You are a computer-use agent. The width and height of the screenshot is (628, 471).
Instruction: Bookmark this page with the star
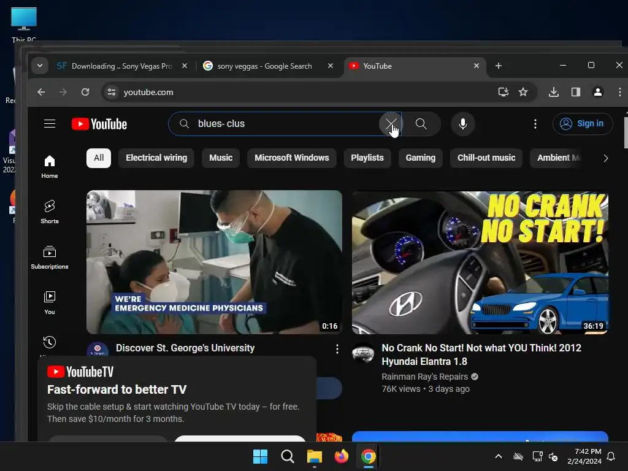tap(523, 92)
